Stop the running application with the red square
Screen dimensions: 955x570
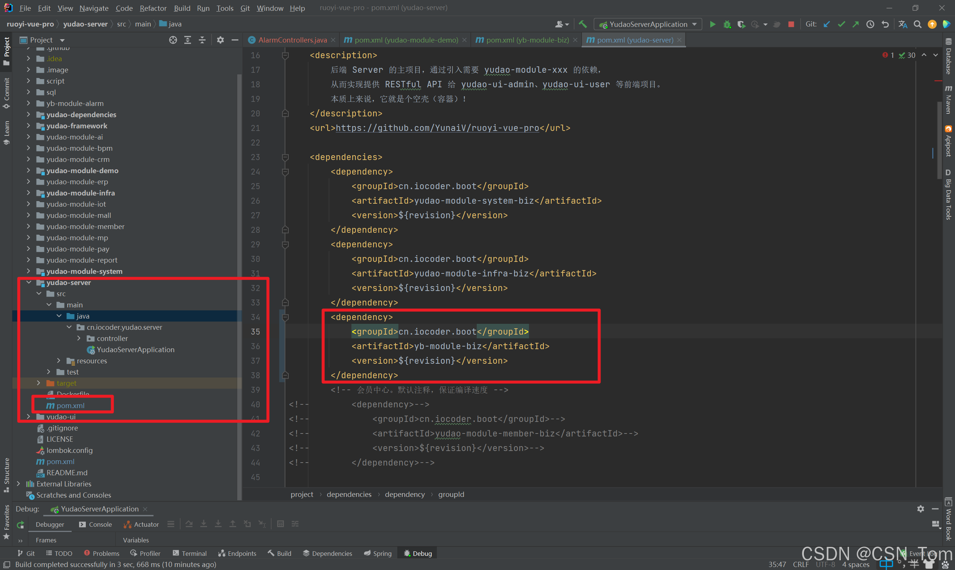click(791, 24)
